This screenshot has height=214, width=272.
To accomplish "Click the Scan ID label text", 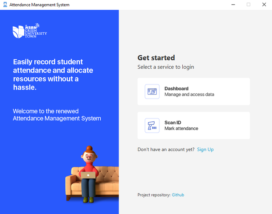I will tap(173, 123).
